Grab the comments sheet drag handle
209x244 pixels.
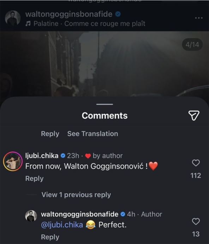[x=104, y=104]
